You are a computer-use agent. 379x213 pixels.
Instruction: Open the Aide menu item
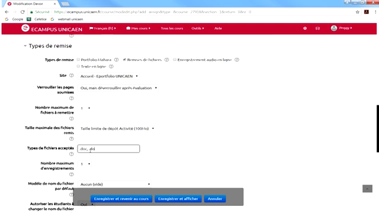(x=218, y=28)
